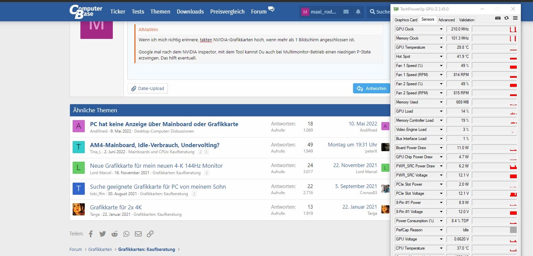The image size is (533, 256).
Task: Open Ticker menu item
Action: pos(118,11)
